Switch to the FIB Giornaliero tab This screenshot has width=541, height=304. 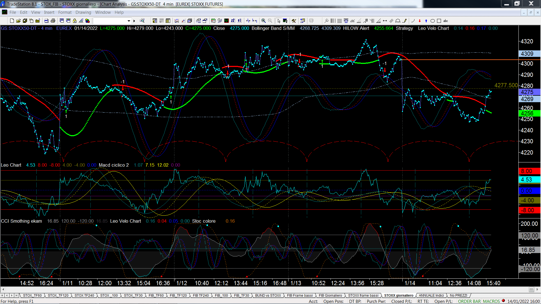(x=330, y=295)
